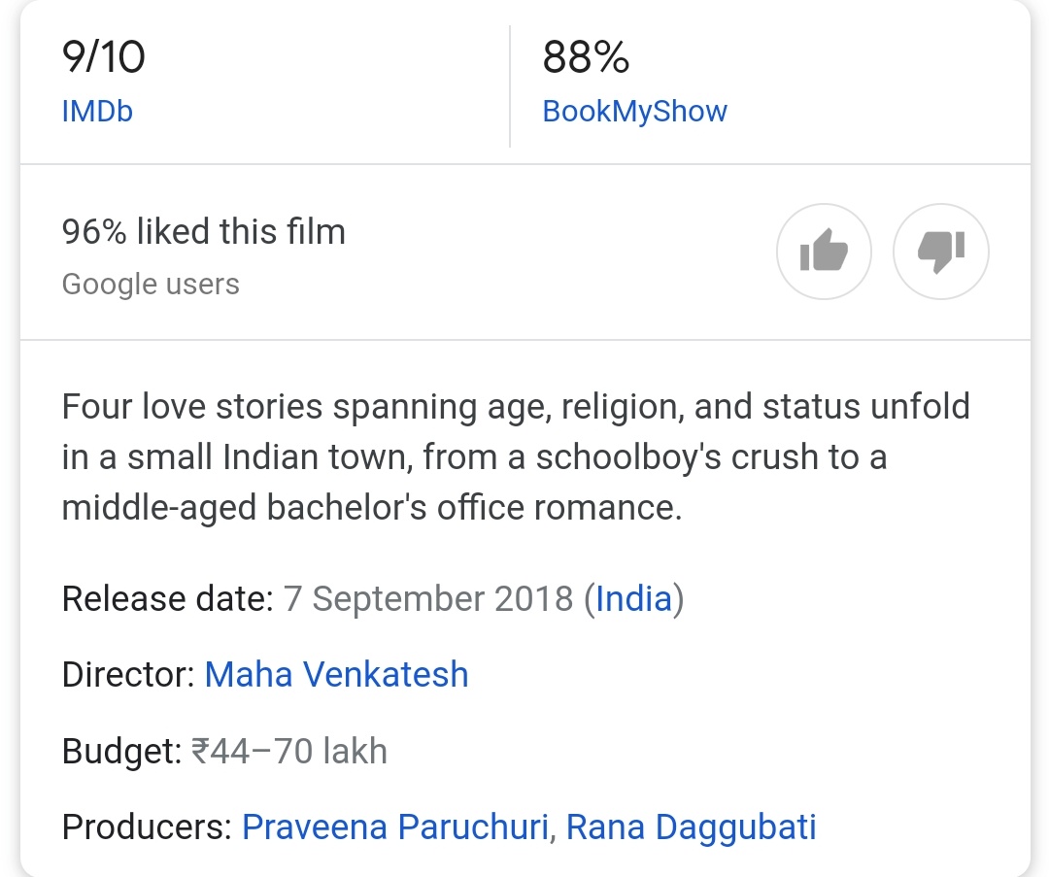The width and height of the screenshot is (1049, 877).
Task: Click the "Release date:" label
Action: 167,598
